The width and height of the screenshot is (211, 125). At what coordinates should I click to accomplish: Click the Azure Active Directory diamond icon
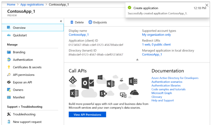point(73,80)
